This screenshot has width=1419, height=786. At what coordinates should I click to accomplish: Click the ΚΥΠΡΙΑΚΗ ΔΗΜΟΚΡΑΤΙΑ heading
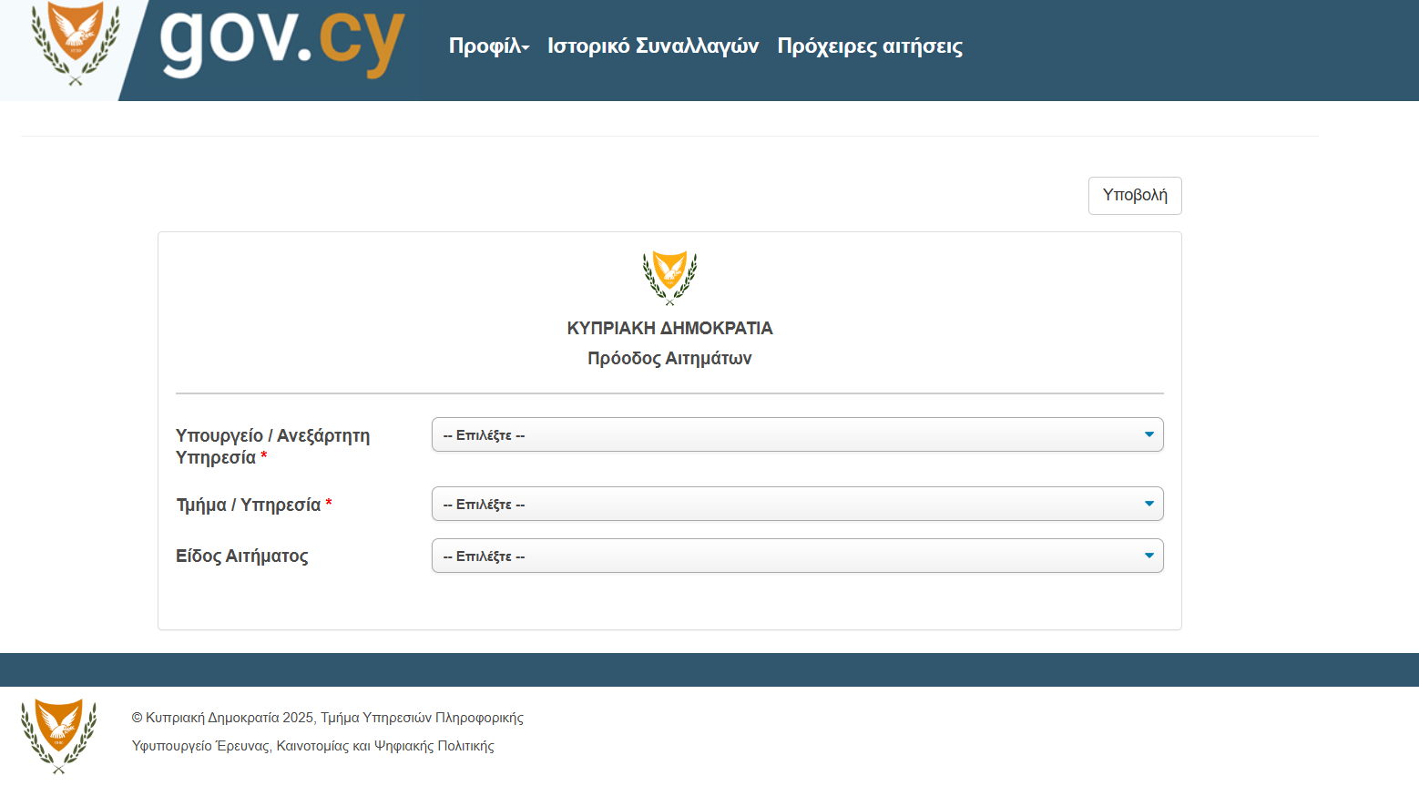(x=669, y=328)
